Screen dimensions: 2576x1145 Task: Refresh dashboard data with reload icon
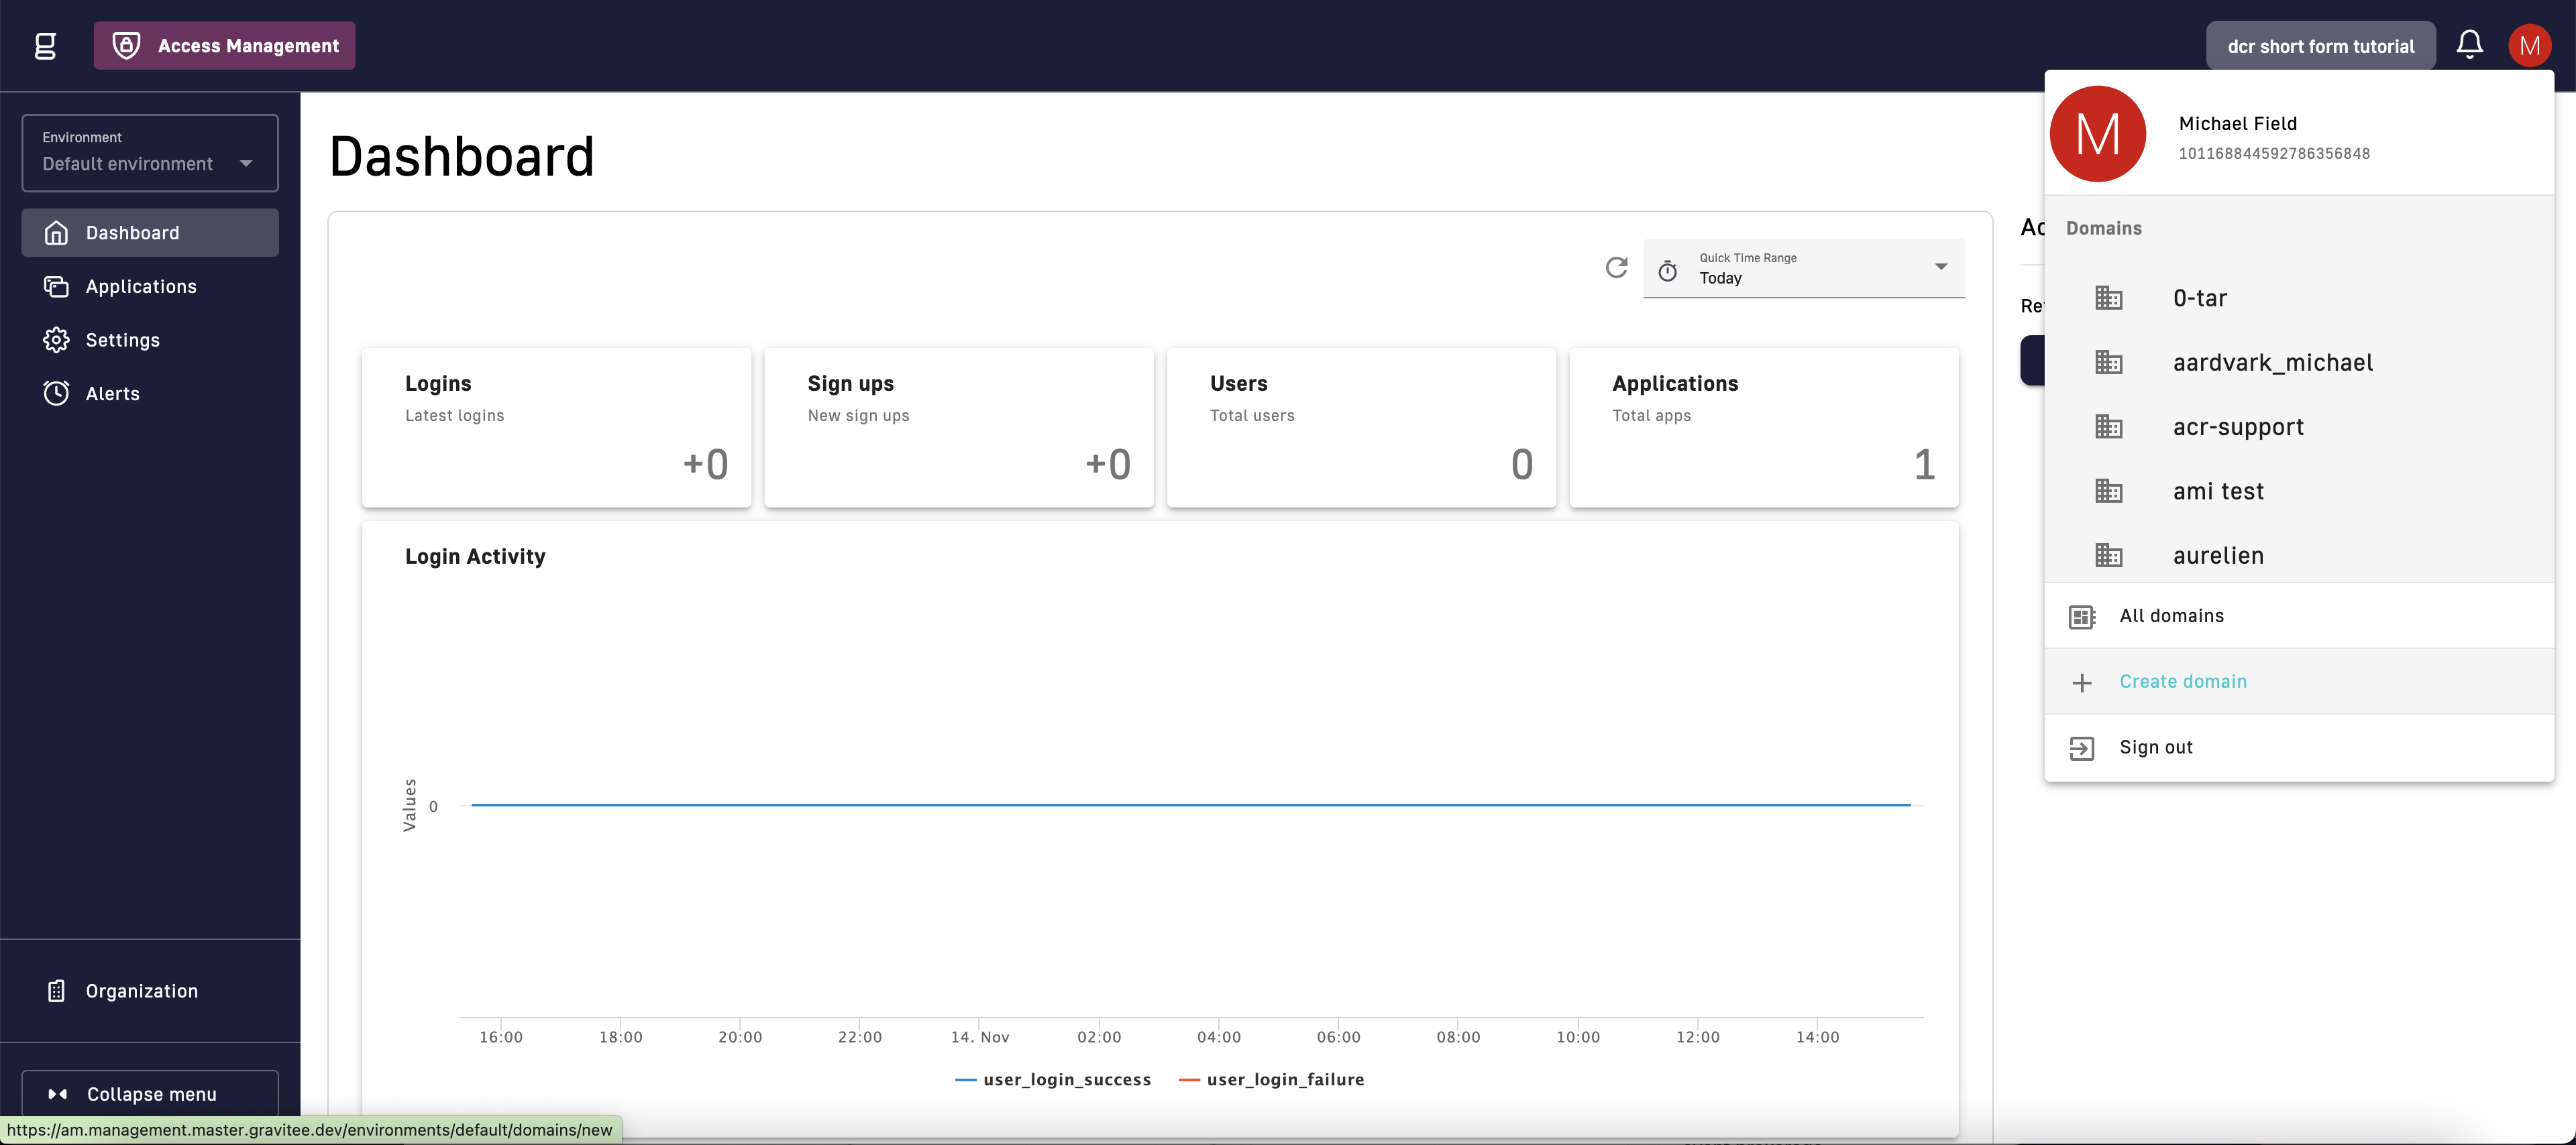[x=1616, y=267]
